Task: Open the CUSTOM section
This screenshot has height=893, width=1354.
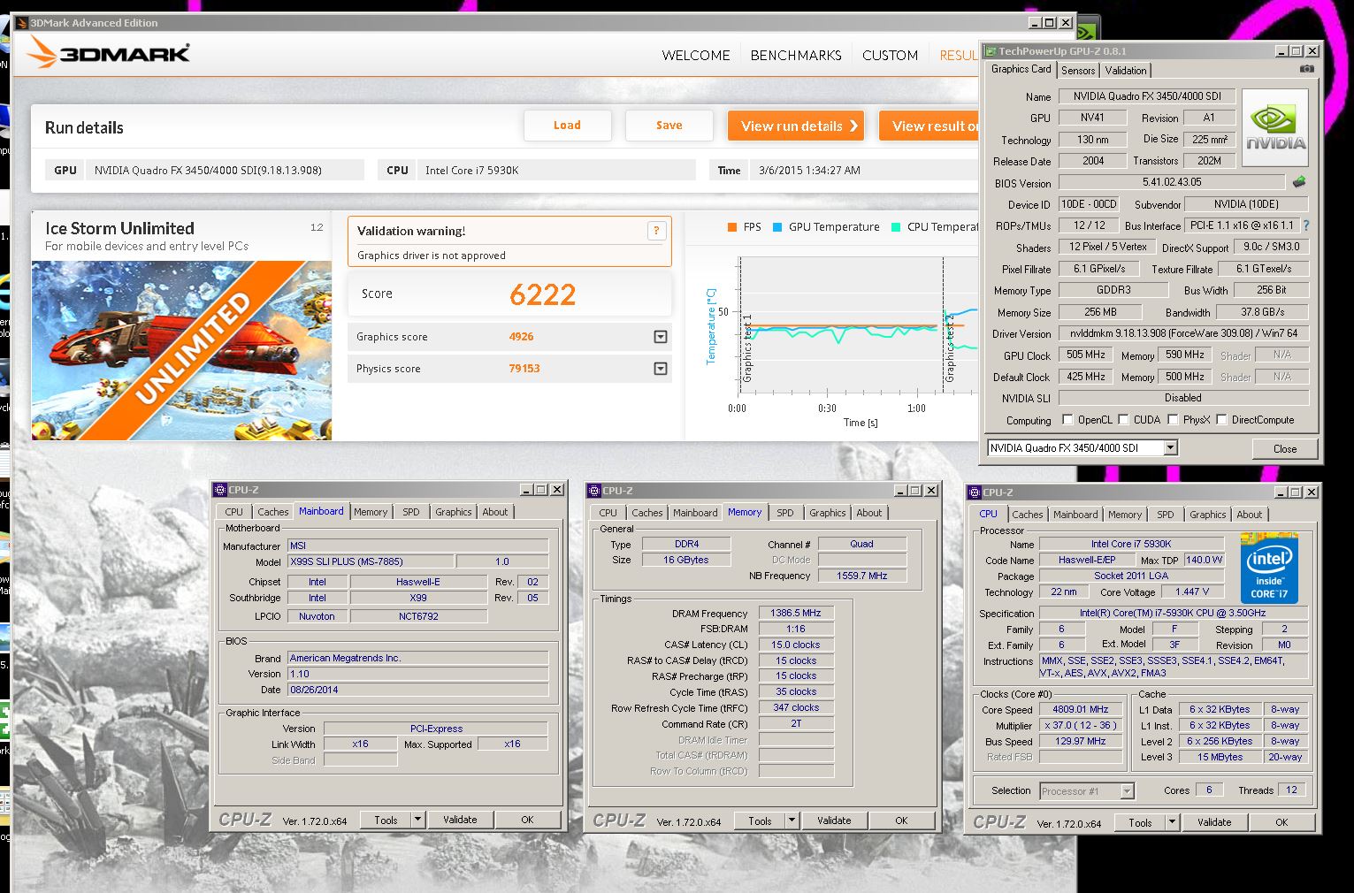Action: click(890, 55)
